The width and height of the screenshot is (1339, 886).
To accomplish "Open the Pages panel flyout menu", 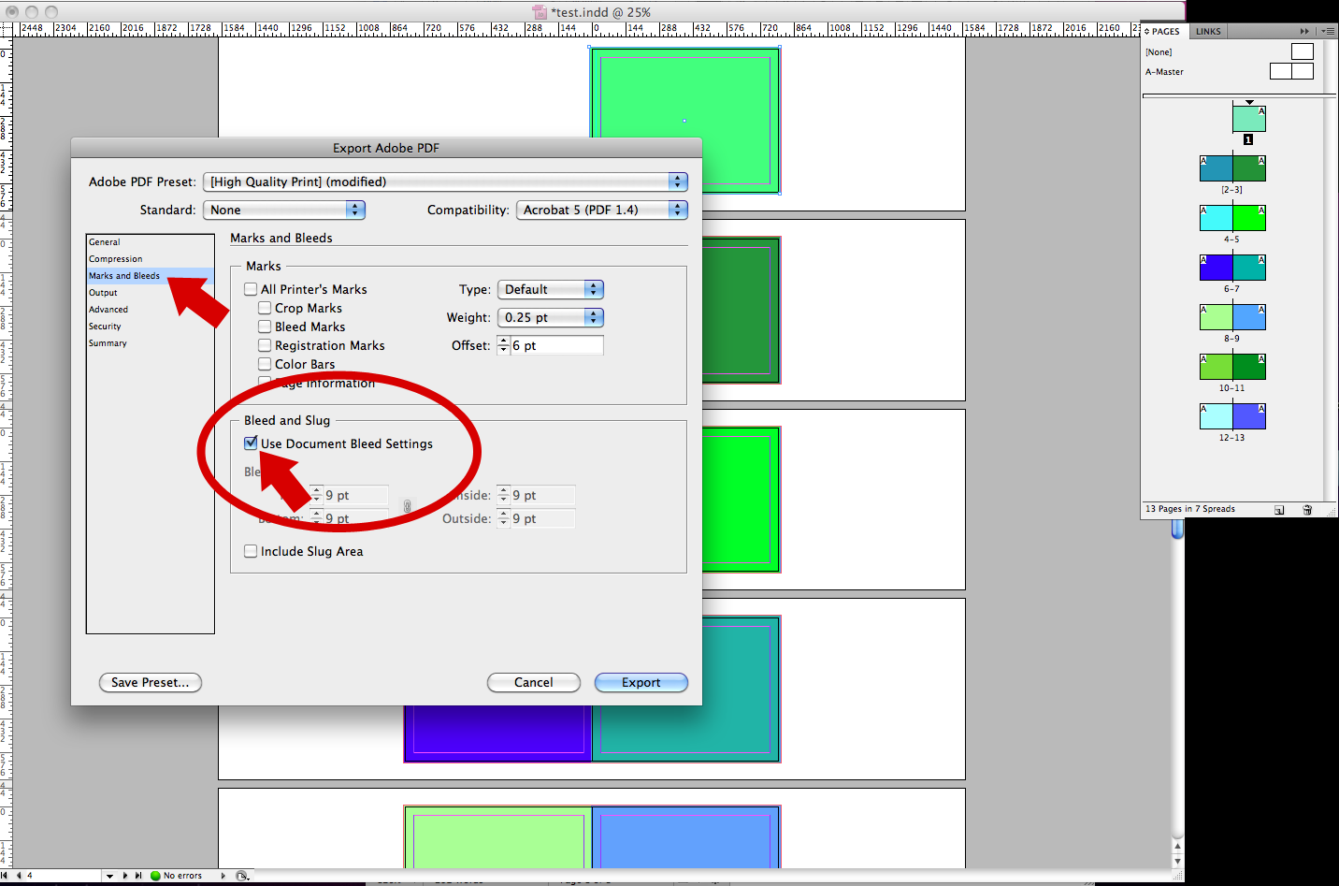I will tap(1328, 31).
